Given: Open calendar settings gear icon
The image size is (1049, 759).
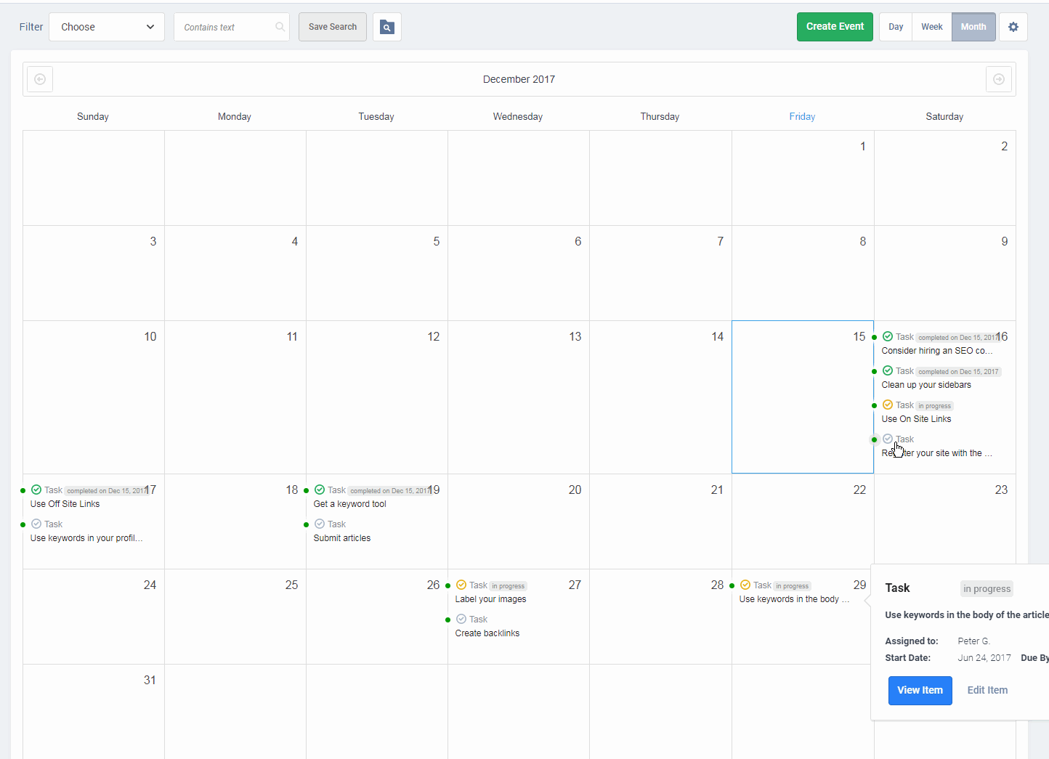Looking at the screenshot, I should pyautogui.click(x=1013, y=27).
